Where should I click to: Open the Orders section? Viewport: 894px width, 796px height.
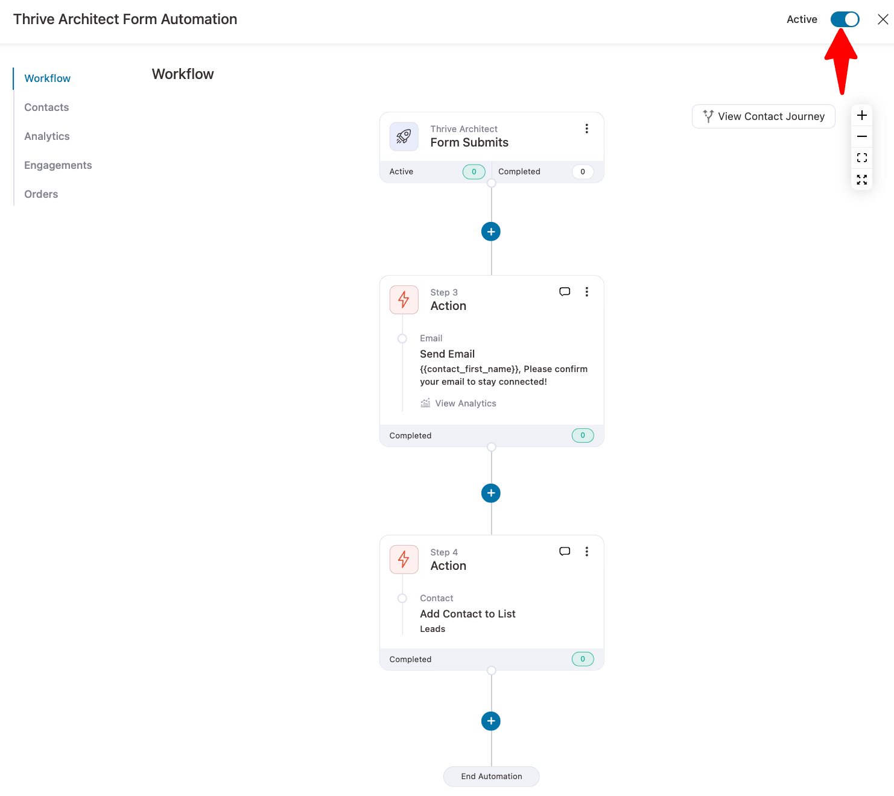41,194
